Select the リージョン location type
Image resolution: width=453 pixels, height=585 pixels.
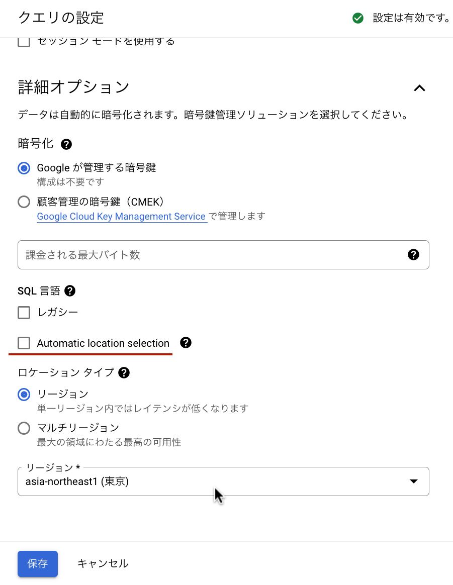tap(24, 395)
